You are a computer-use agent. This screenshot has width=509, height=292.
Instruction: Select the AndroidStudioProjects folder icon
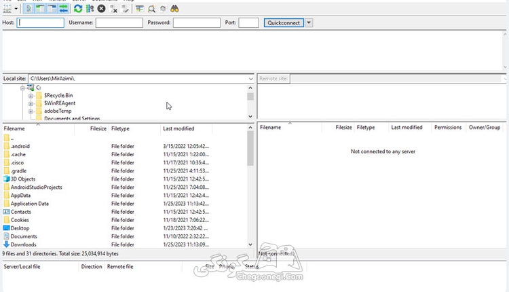point(7,187)
